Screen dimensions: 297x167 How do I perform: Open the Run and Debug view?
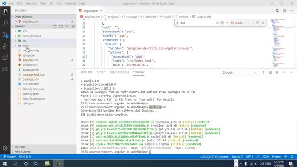pos(5,46)
